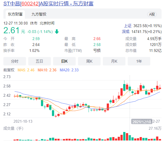Open the 周K weekly chart
The width and height of the screenshot is (163, 143).
pos(89,61)
